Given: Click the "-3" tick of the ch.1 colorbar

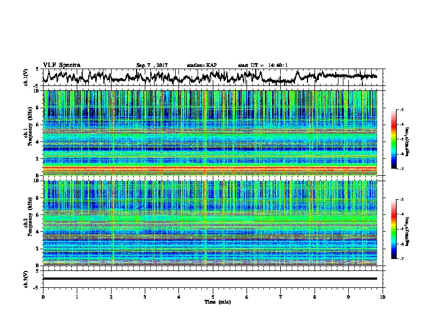Looking at the screenshot, I should [x=402, y=109].
